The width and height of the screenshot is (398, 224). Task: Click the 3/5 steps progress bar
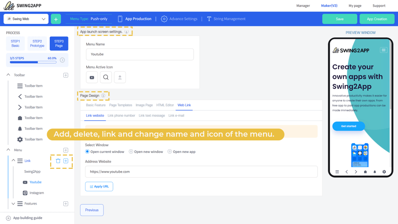33,62
